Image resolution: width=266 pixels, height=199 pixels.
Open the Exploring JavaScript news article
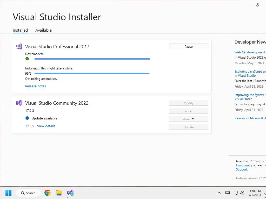pyautogui.click(x=250, y=73)
